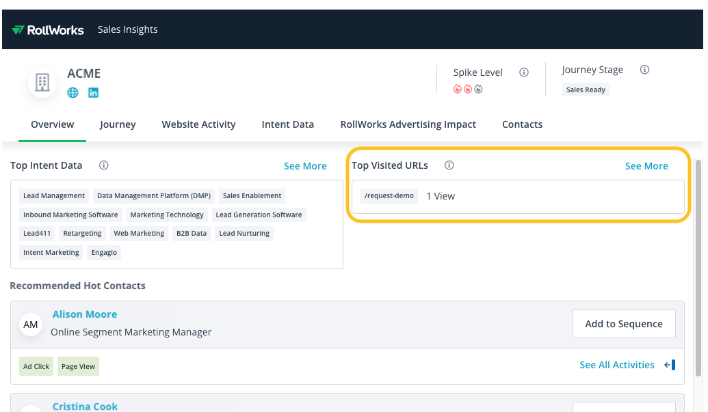This screenshot has height=412, width=708.
Task: Add Alison Moore to Sequence
Action: 624,324
